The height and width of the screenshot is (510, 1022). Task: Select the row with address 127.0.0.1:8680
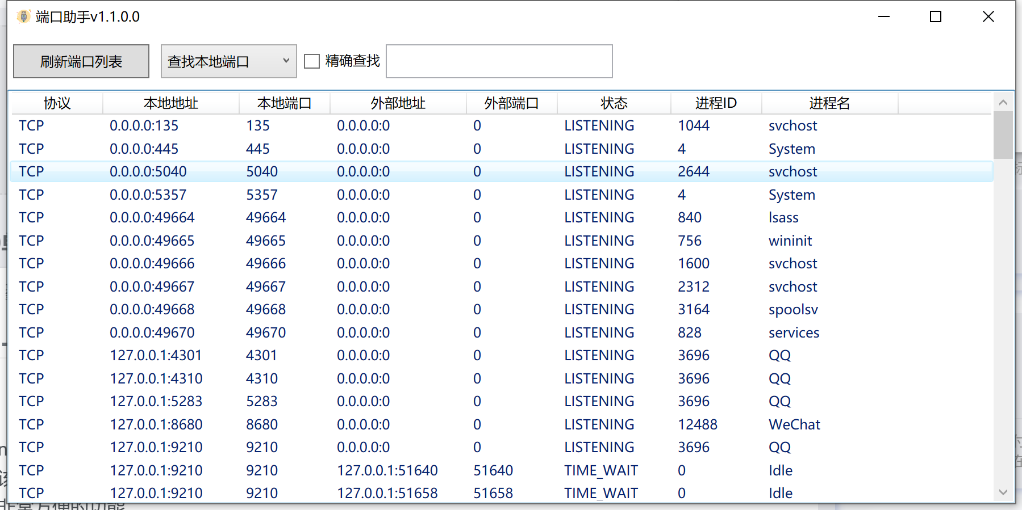tap(502, 424)
